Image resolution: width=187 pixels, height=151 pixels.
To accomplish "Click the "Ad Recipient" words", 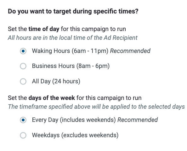I will tap(121, 38).
